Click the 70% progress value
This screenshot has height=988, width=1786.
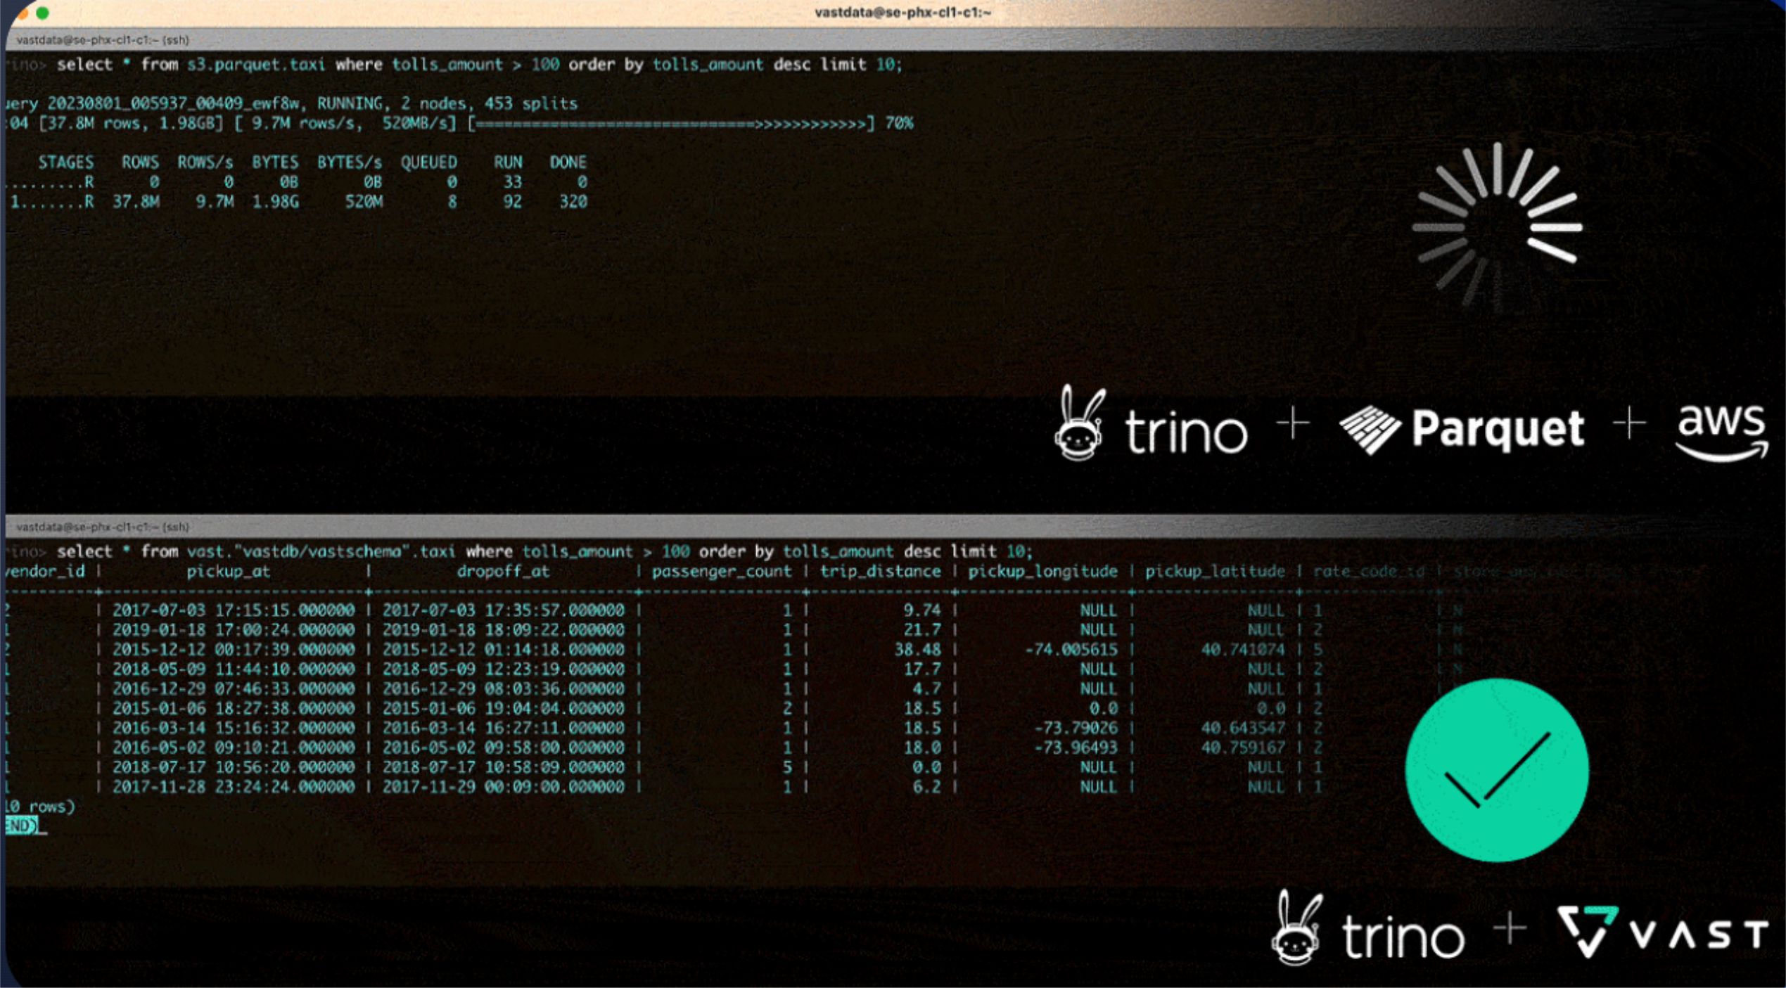pyautogui.click(x=899, y=124)
